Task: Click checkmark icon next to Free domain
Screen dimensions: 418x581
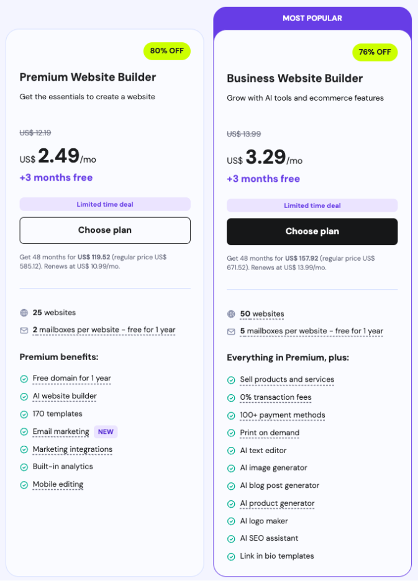Action: pos(24,379)
